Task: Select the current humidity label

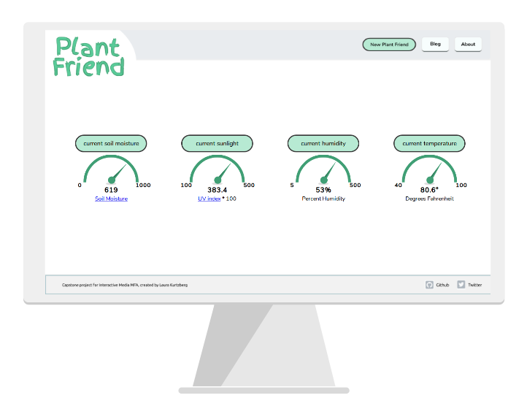Action: coord(323,144)
